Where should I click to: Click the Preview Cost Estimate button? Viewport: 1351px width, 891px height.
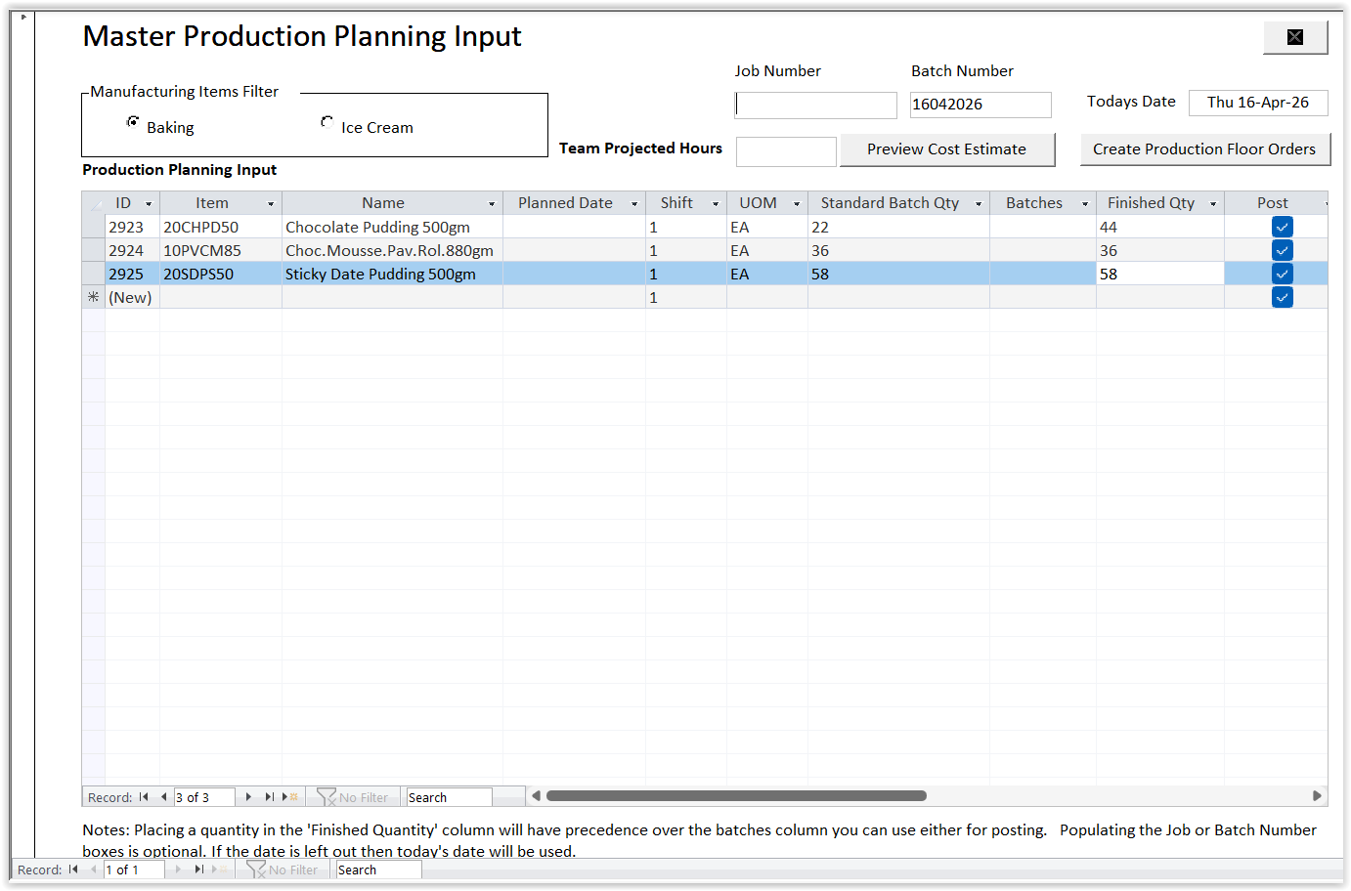[x=946, y=149]
